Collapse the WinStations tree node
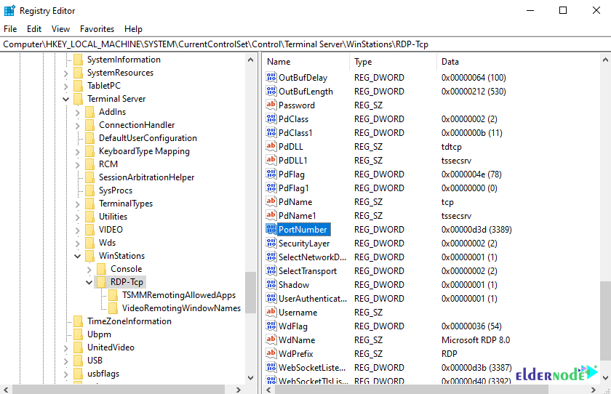The image size is (611, 394). (78, 256)
